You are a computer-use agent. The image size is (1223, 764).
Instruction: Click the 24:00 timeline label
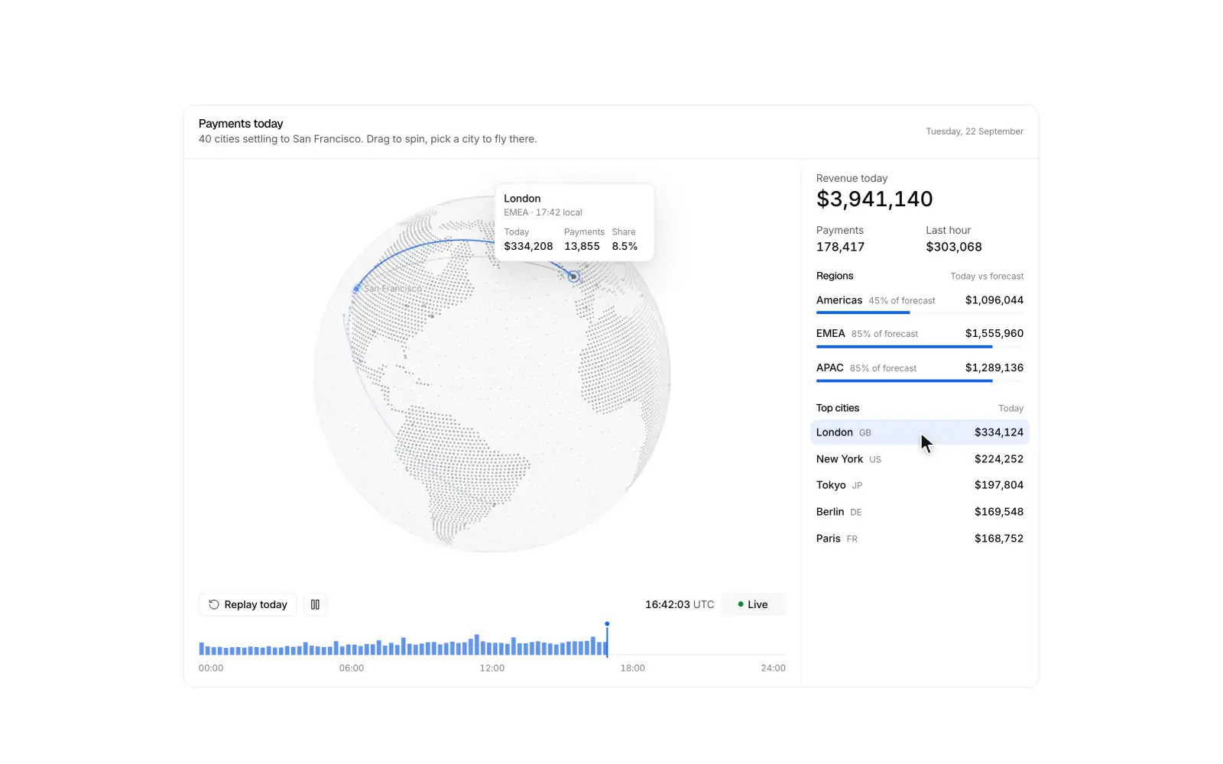[773, 668]
